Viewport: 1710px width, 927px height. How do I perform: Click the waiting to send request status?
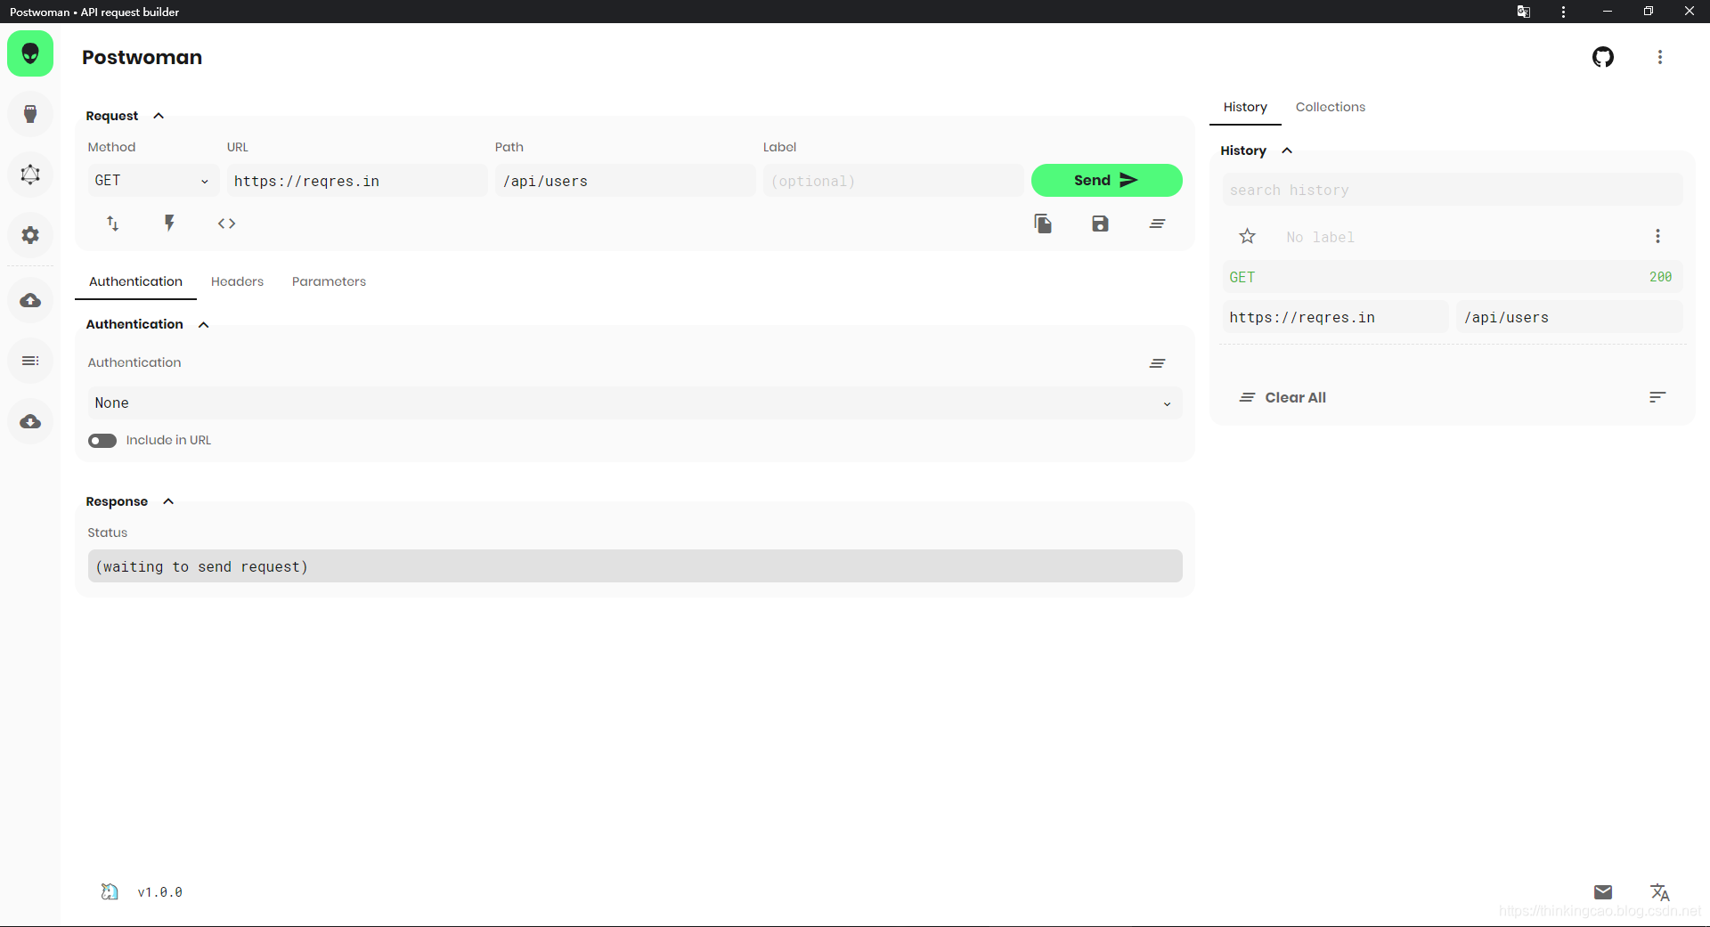pos(635,566)
